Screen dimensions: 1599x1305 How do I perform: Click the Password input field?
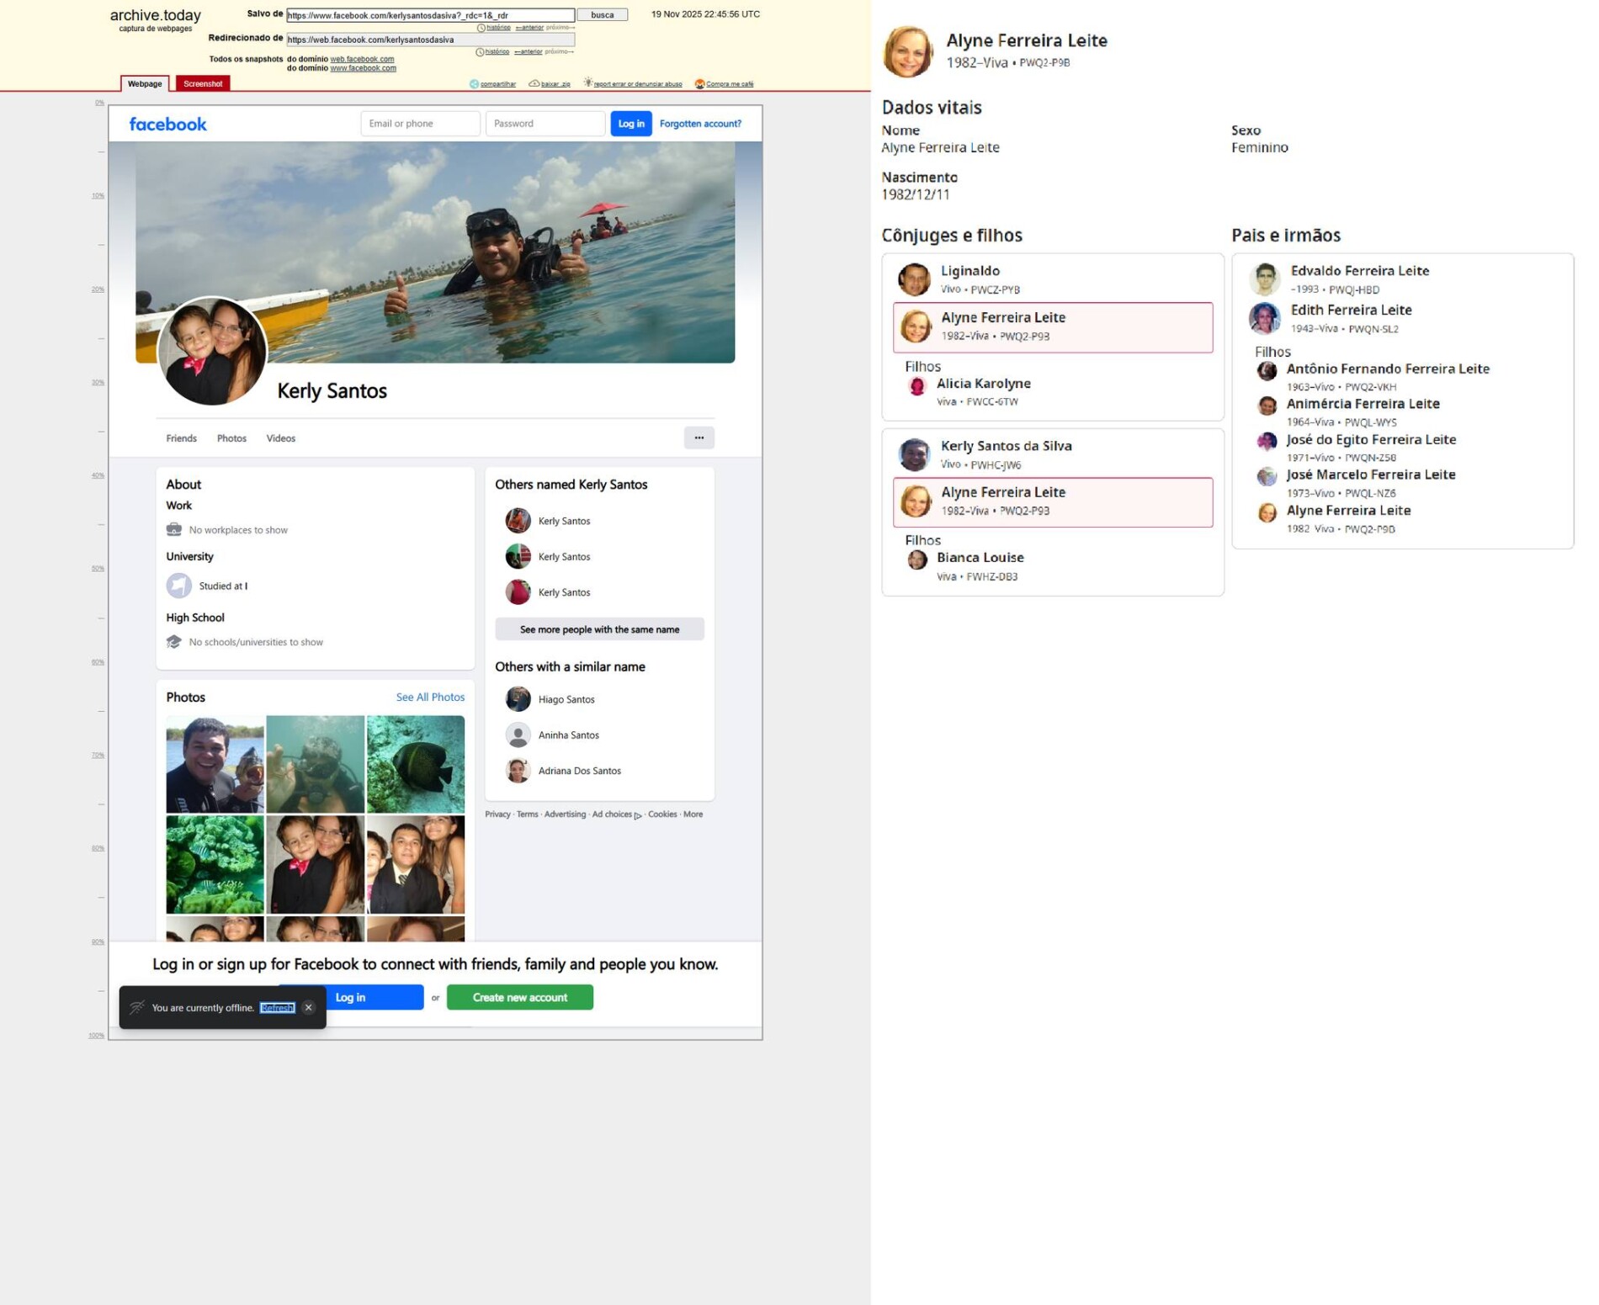545,124
